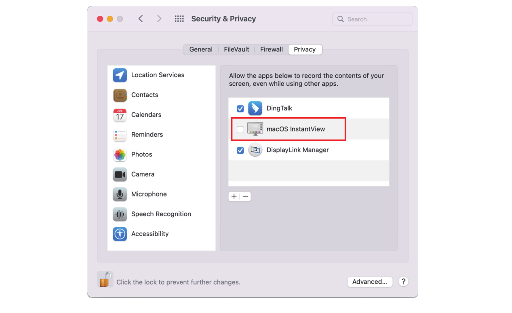This screenshot has width=512, height=313.
Task: Uncheck the DisplayLink Manager checkbox
Action: pyautogui.click(x=240, y=150)
